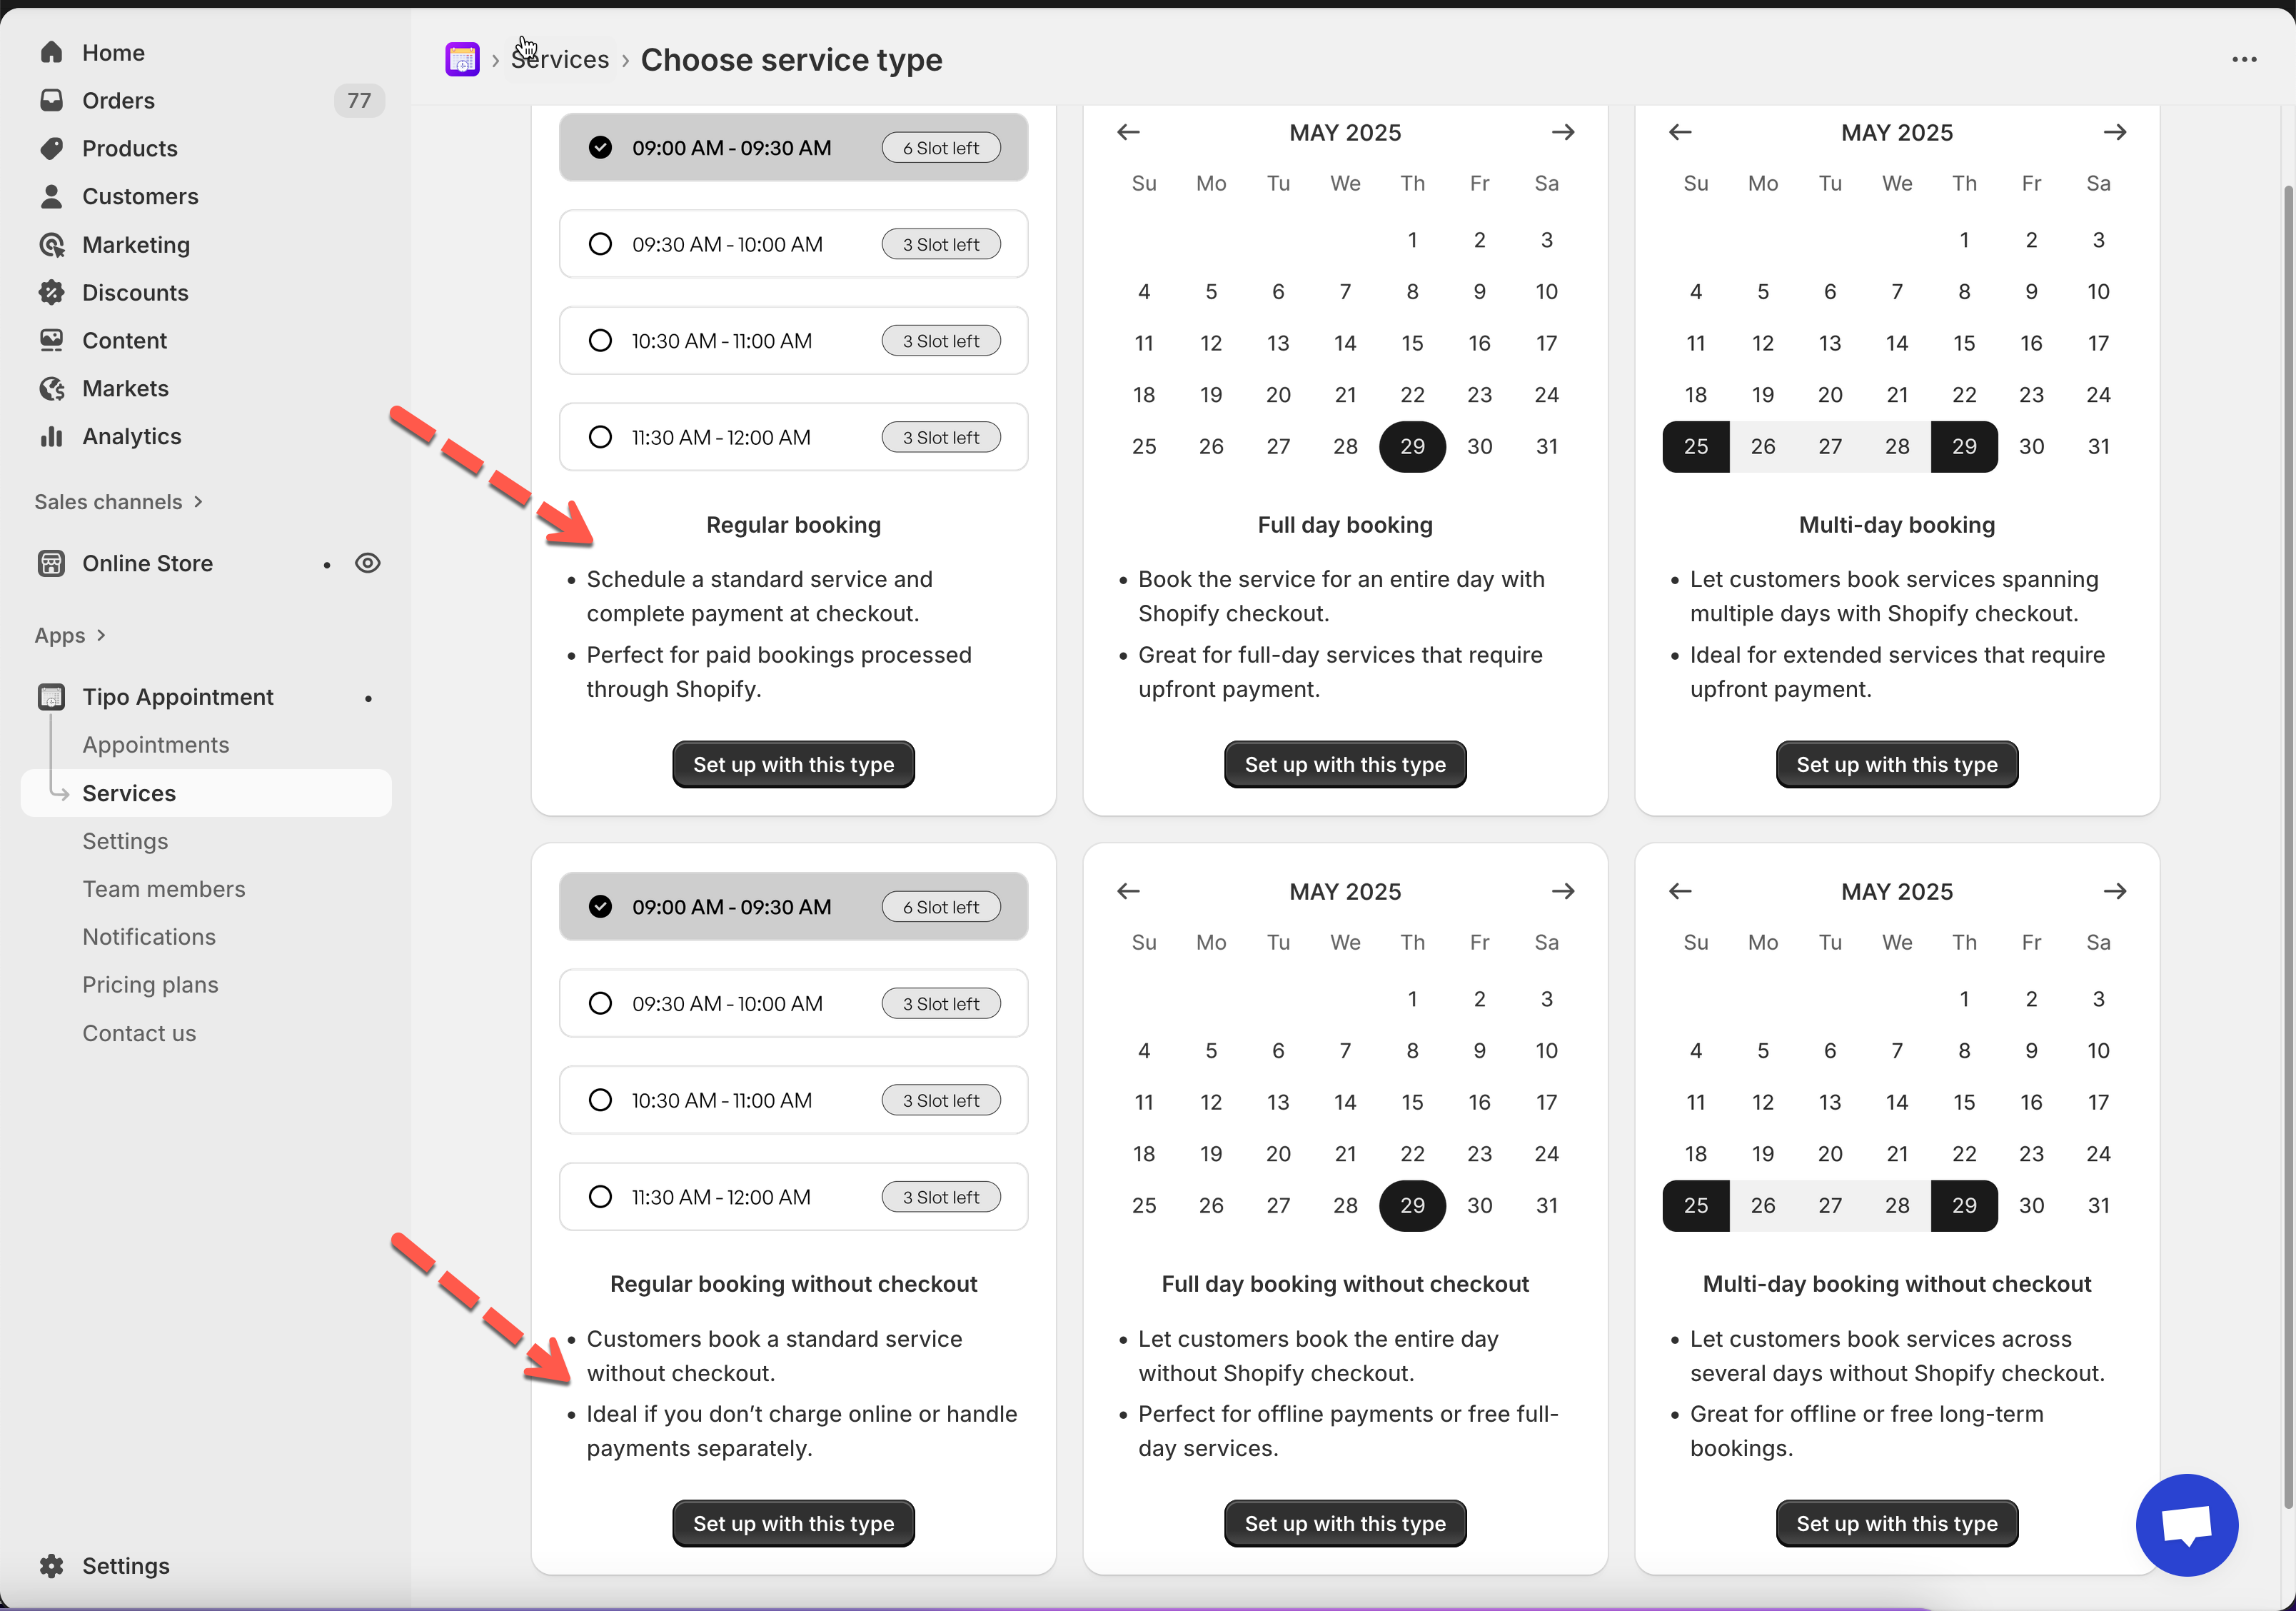The height and width of the screenshot is (1611, 2296).
Task: Open the chat support bubble icon
Action: [x=2186, y=1524]
